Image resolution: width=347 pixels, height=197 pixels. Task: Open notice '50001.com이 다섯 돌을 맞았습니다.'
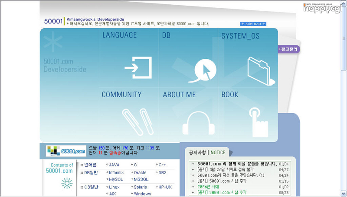[x=227, y=175]
